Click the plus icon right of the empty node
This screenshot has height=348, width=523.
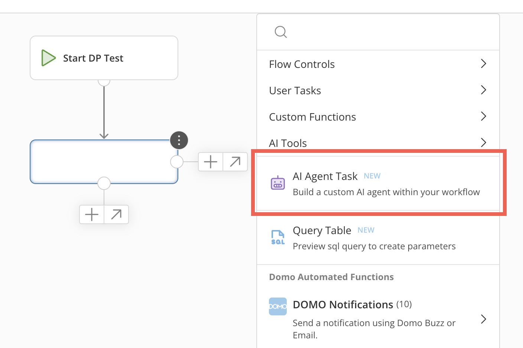tap(210, 161)
